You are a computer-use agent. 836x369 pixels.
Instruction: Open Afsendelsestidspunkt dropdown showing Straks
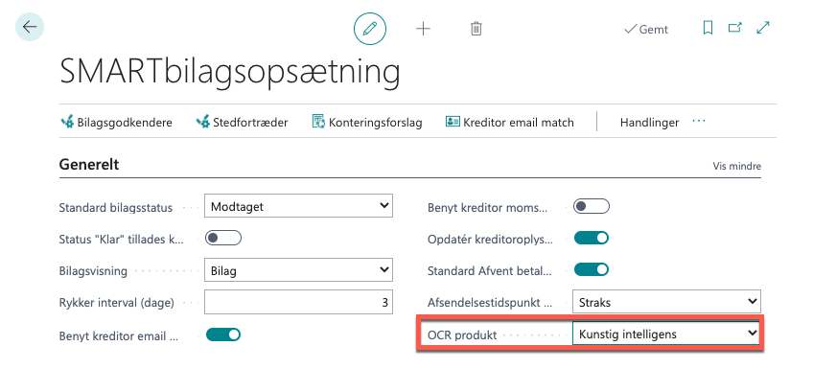[666, 302]
